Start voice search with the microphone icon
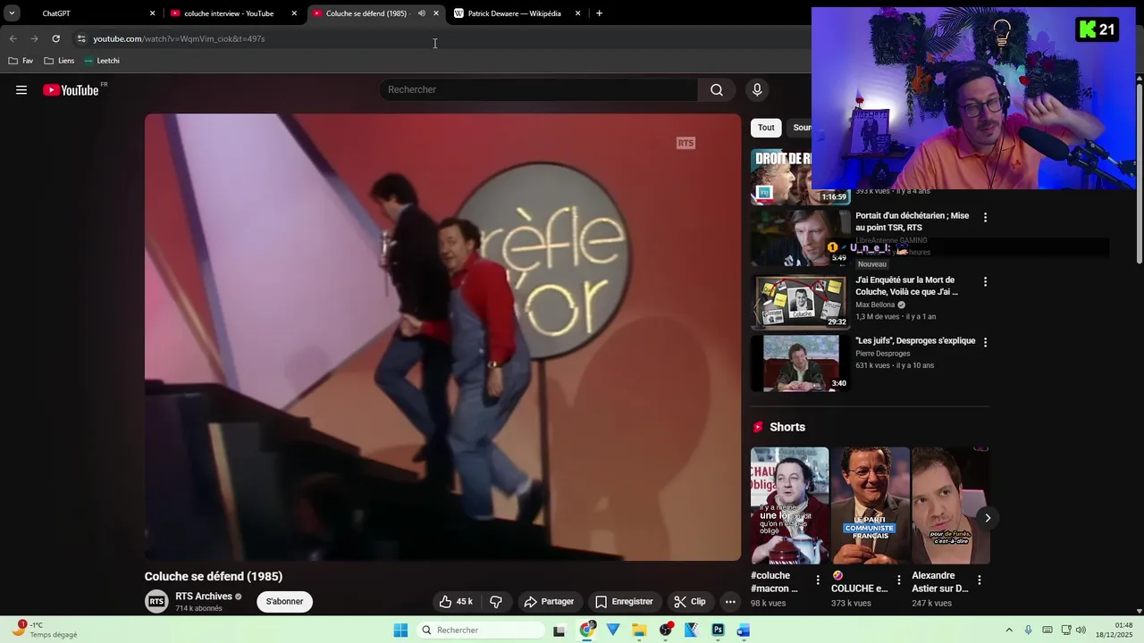The image size is (1144, 643). point(757,89)
